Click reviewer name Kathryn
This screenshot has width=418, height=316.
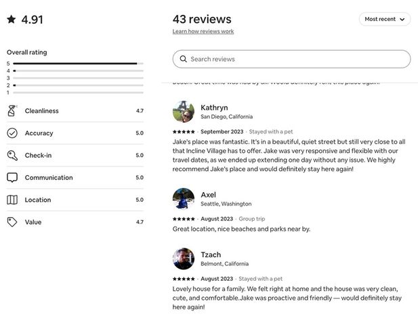coord(214,108)
